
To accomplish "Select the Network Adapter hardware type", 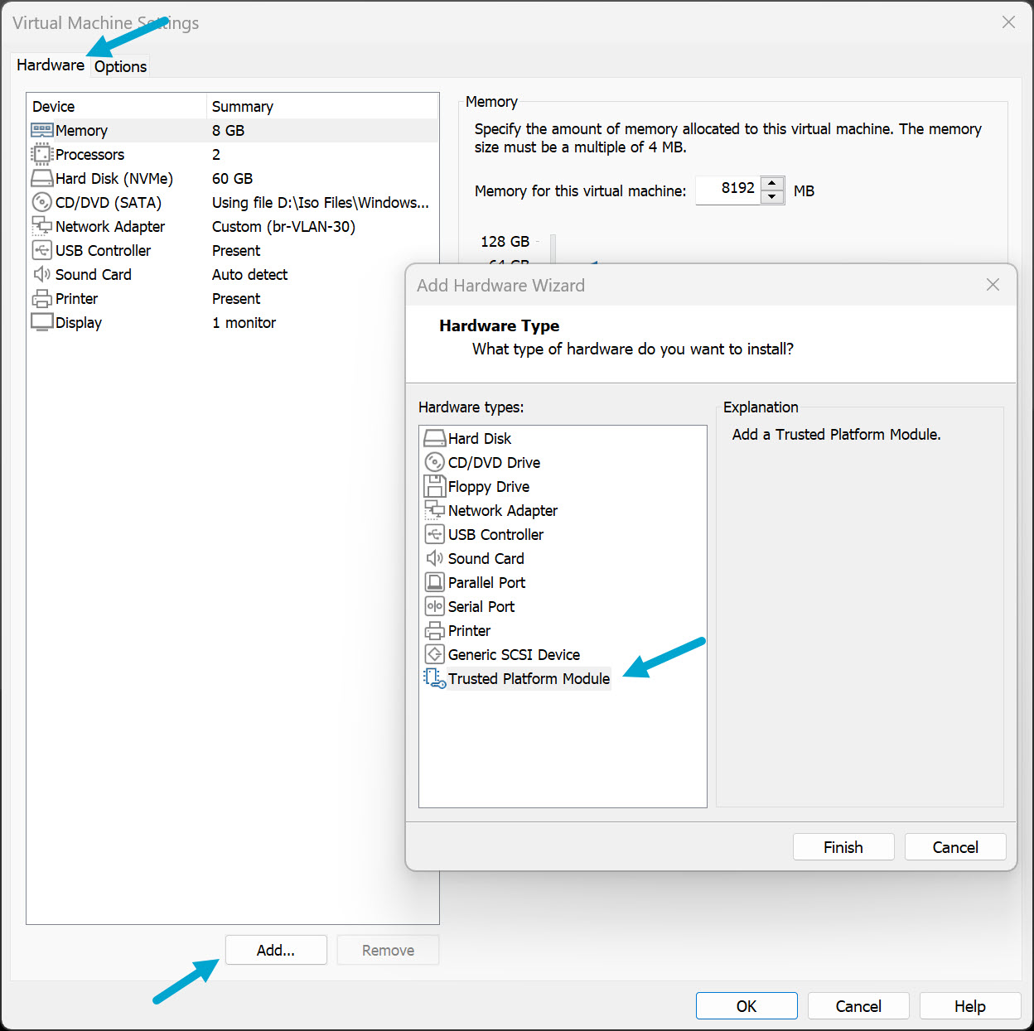I will click(501, 510).
